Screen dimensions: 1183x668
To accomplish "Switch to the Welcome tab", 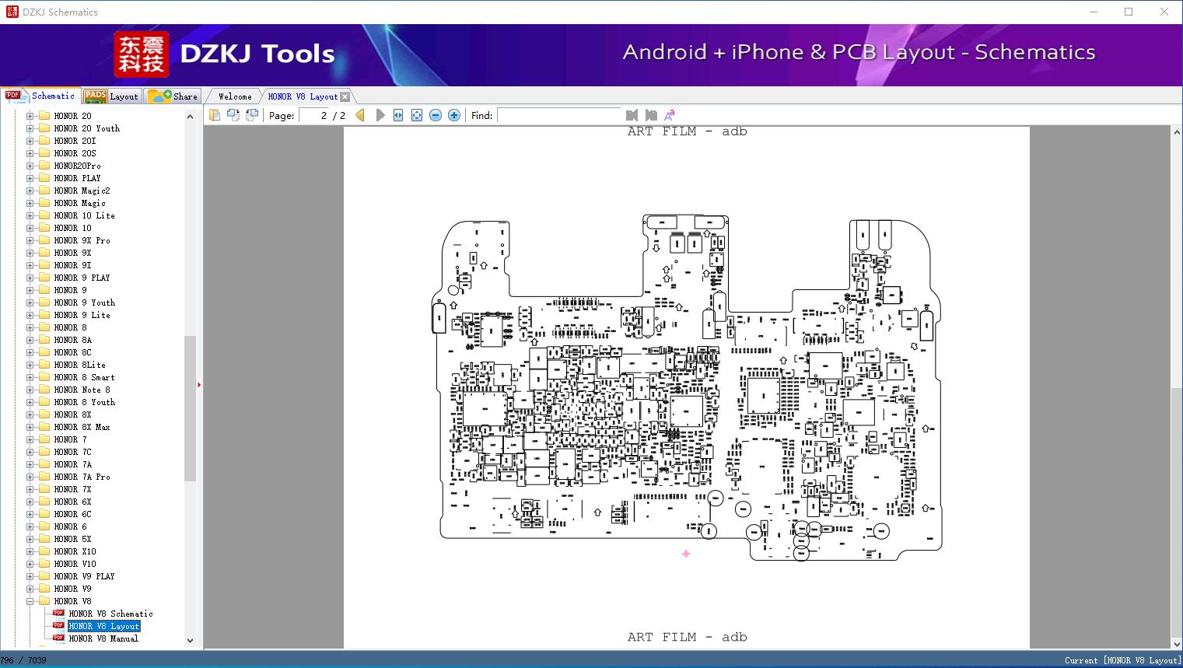I will 235,96.
